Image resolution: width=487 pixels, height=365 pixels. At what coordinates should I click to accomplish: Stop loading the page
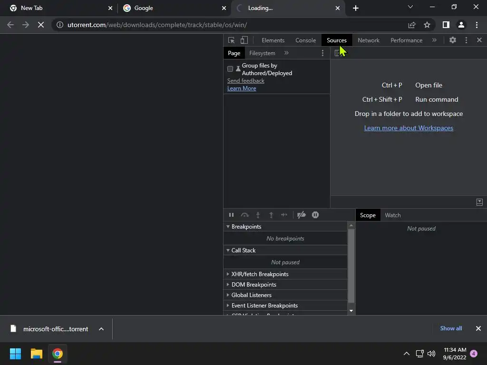point(41,25)
